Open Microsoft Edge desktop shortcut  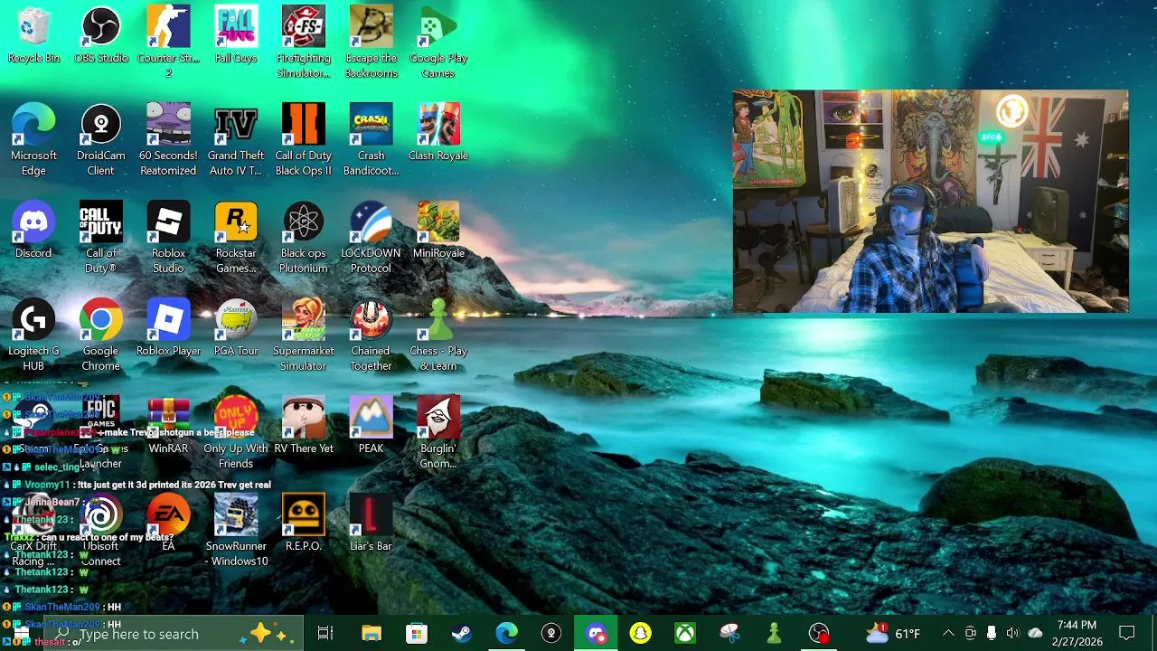[33, 140]
